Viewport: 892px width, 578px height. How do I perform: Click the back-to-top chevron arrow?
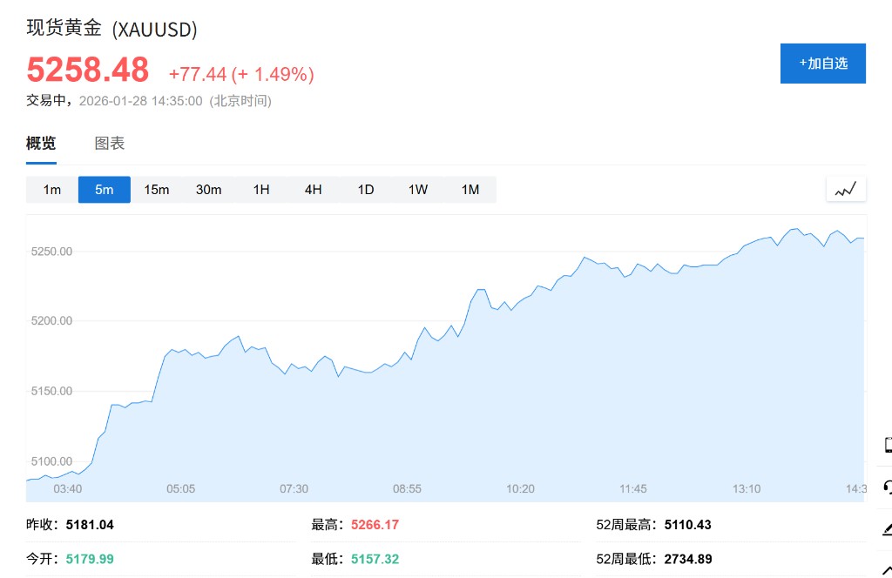(887, 569)
